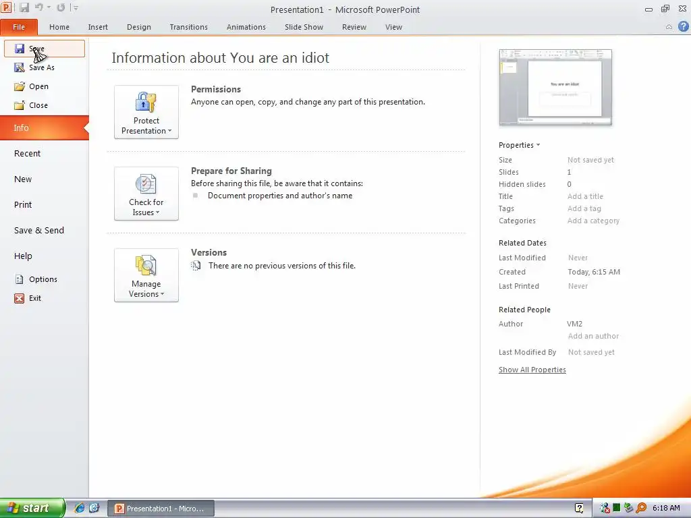Open the Animations ribbon tab
Viewport: 691px width, 518px height.
point(246,27)
